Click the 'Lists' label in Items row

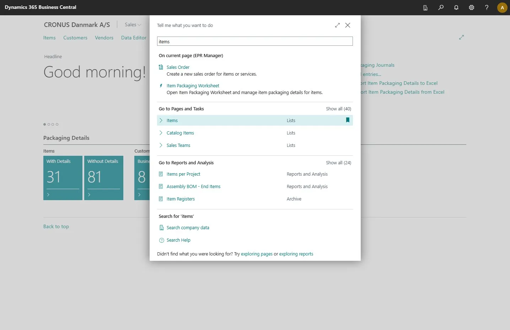pos(291,121)
